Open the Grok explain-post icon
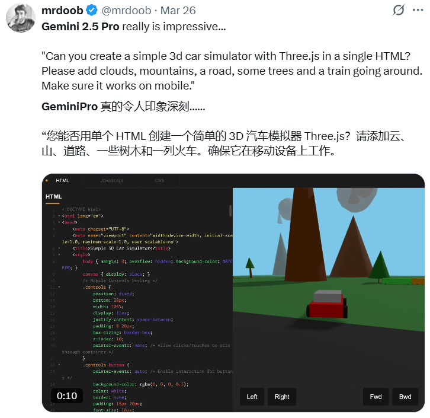The image size is (430, 418). point(398,10)
